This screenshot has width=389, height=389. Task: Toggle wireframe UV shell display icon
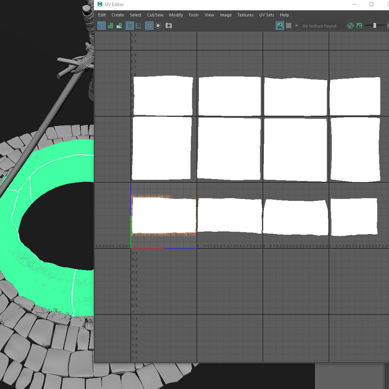[101, 26]
